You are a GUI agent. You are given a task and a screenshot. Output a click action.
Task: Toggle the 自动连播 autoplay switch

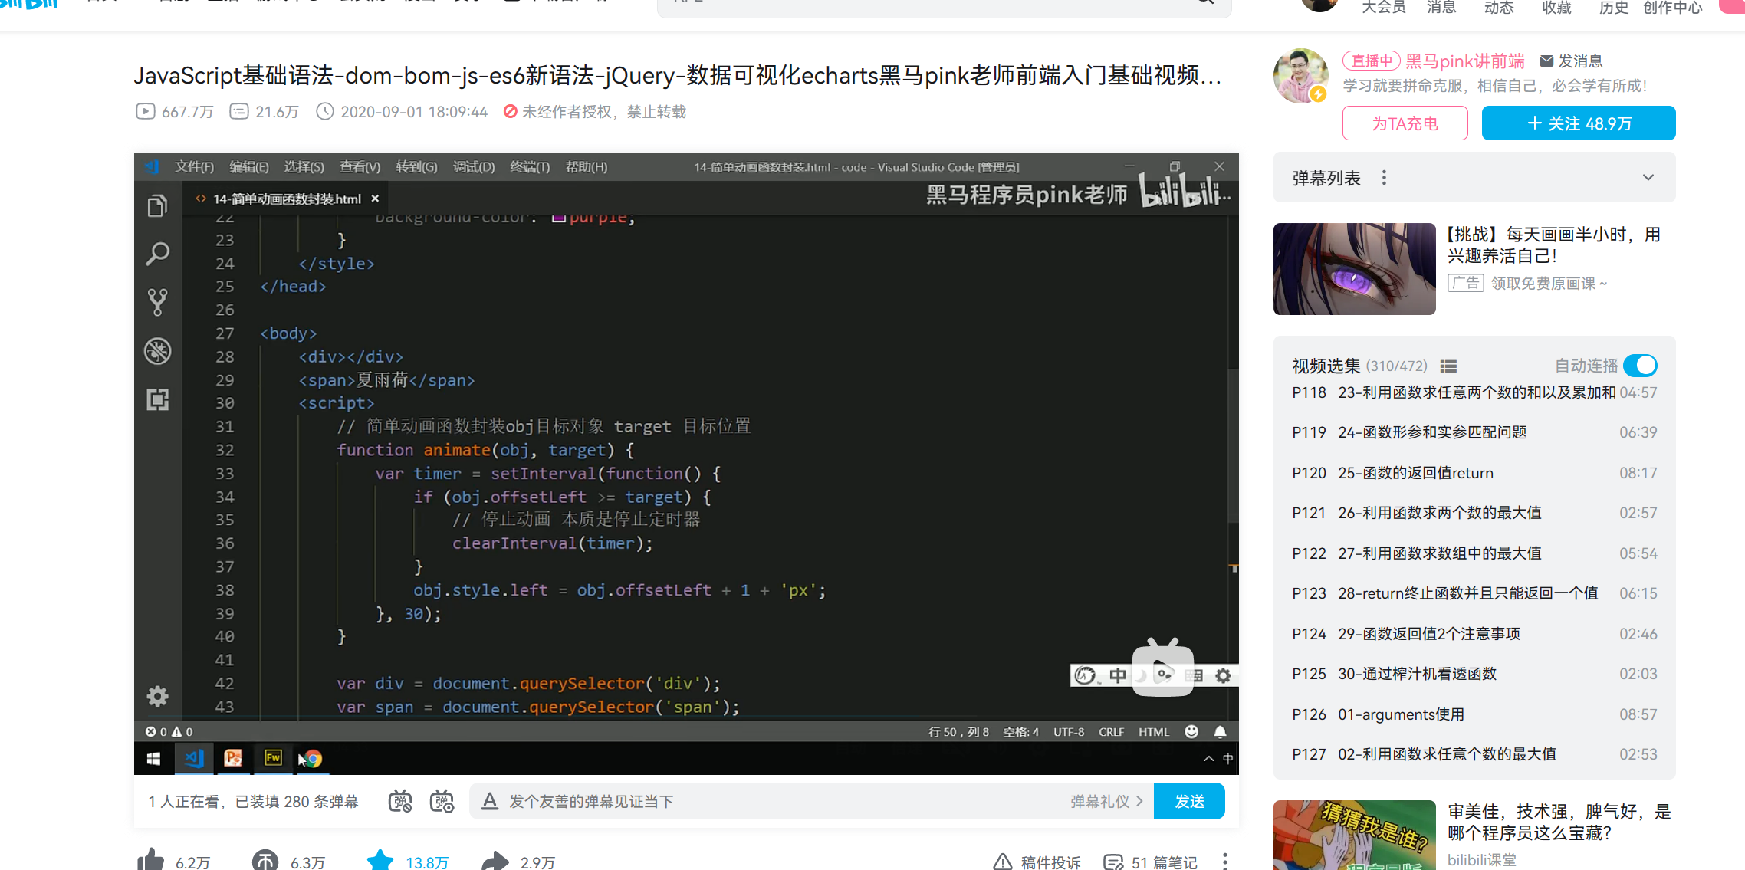(x=1641, y=366)
